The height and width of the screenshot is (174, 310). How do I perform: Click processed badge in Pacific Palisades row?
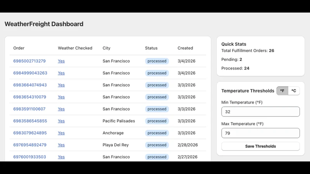pyautogui.click(x=157, y=121)
